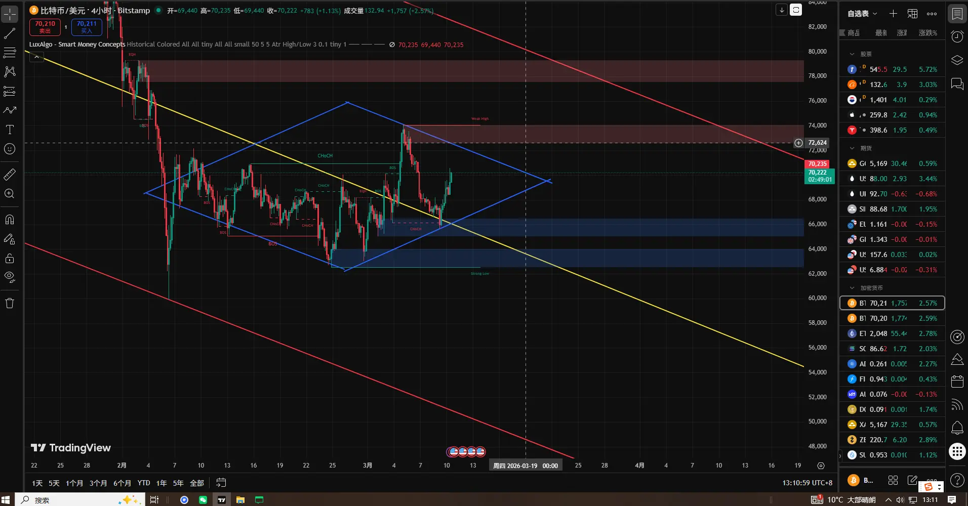This screenshot has width=968, height=506.
Task: Activate the zoom in tool
Action: 10,193
